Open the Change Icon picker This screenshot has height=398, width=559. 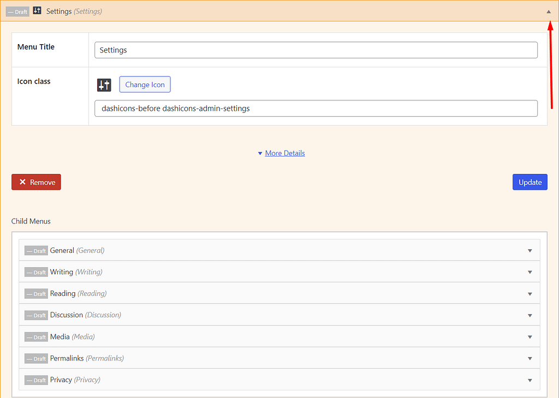(x=144, y=85)
